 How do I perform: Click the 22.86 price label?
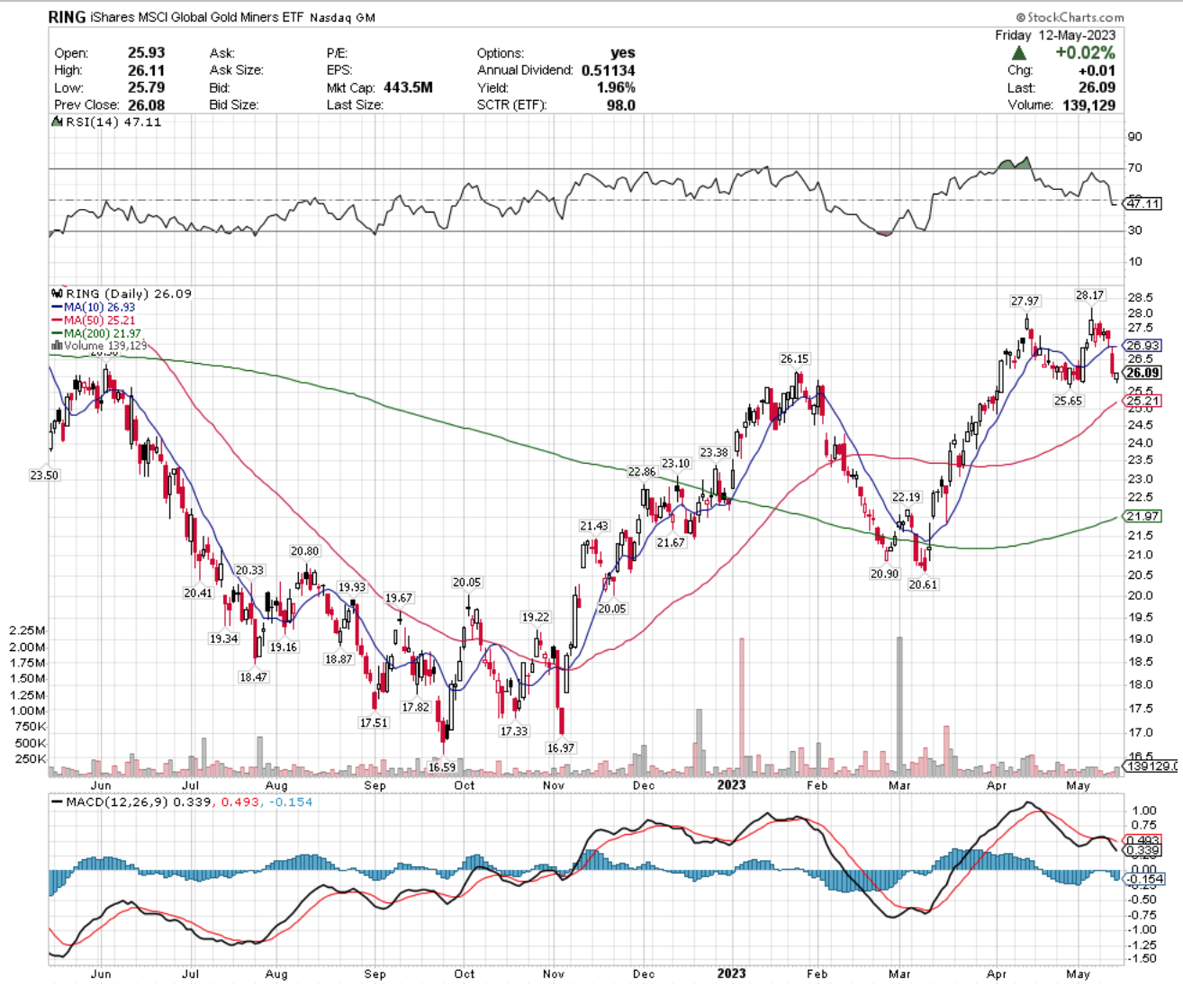tap(642, 472)
